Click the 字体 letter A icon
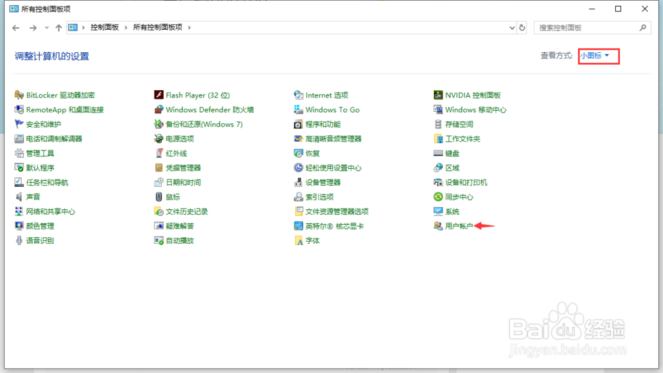Viewport: 663px width, 373px height. pyautogui.click(x=298, y=240)
